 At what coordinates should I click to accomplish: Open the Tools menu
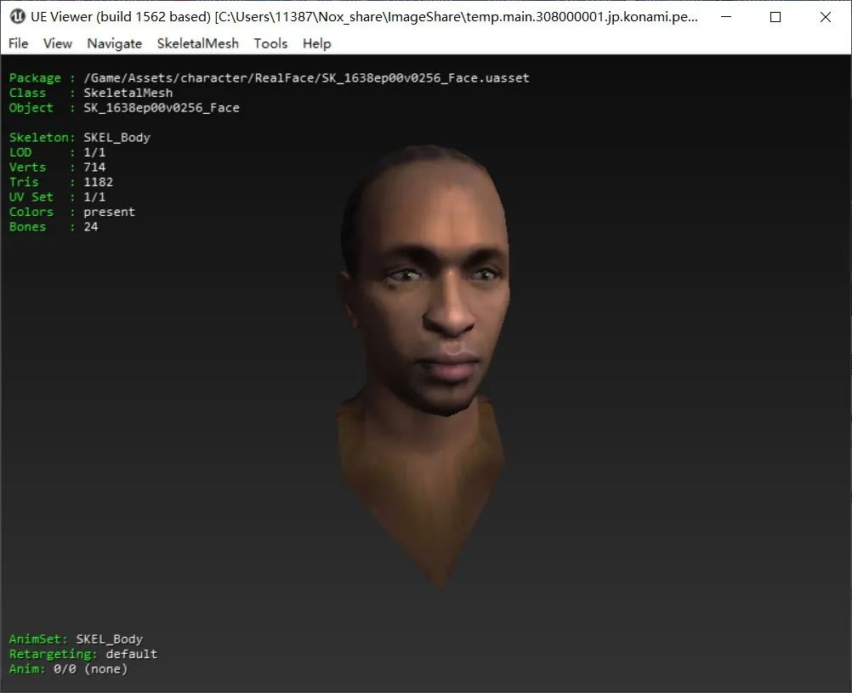click(270, 43)
